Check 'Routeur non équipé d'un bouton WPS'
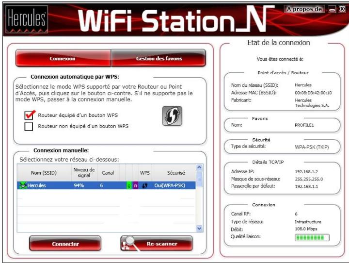The width and height of the screenshot is (349, 263). pos(29,126)
